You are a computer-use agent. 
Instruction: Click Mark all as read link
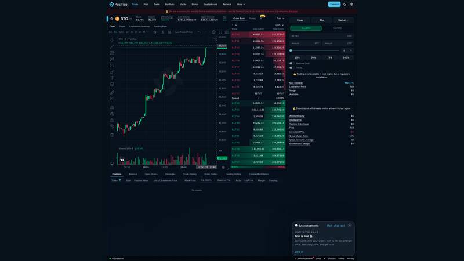point(336,226)
